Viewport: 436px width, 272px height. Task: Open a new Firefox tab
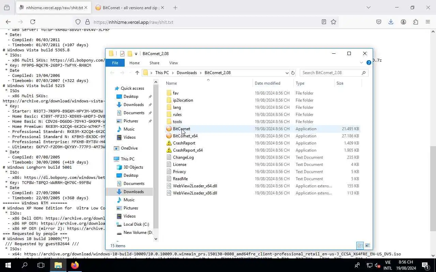175,7
